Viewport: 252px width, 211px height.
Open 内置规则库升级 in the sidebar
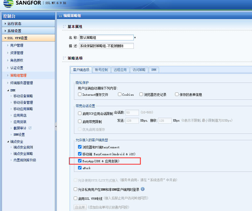[x=25, y=160]
